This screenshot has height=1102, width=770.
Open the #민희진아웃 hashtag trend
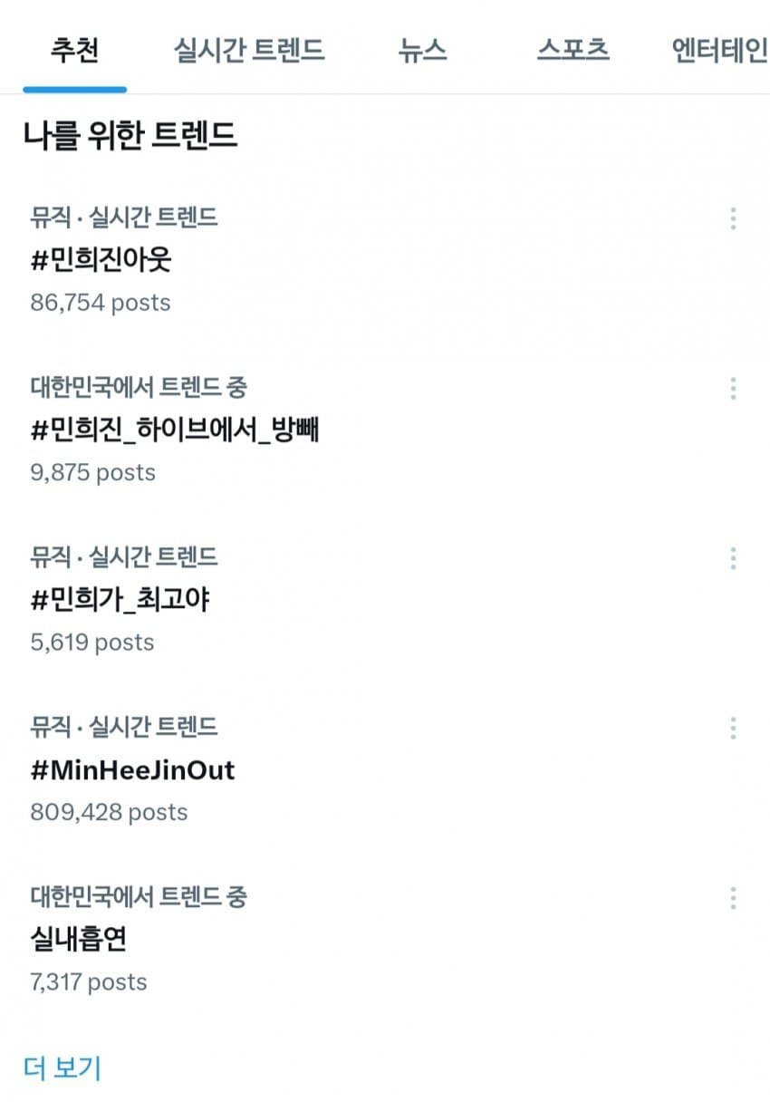coord(101,261)
